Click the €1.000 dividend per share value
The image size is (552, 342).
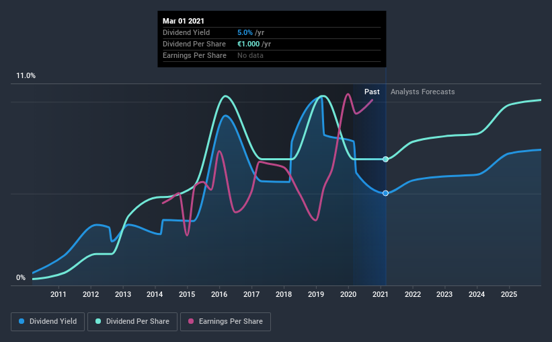249,44
